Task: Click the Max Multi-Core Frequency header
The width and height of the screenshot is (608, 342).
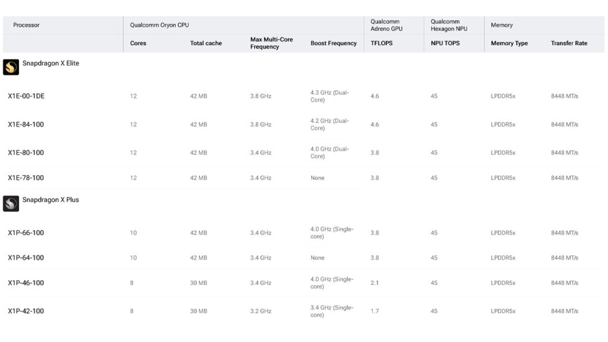Action: pos(271,43)
